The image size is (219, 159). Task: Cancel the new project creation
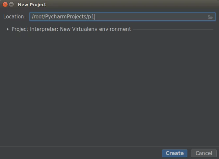[x=204, y=153]
